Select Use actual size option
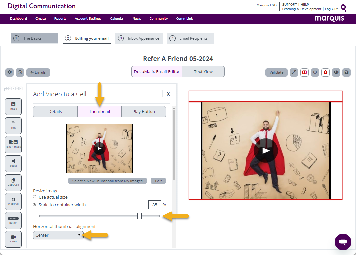Screen dimensions: 356x255 click(x=35, y=197)
